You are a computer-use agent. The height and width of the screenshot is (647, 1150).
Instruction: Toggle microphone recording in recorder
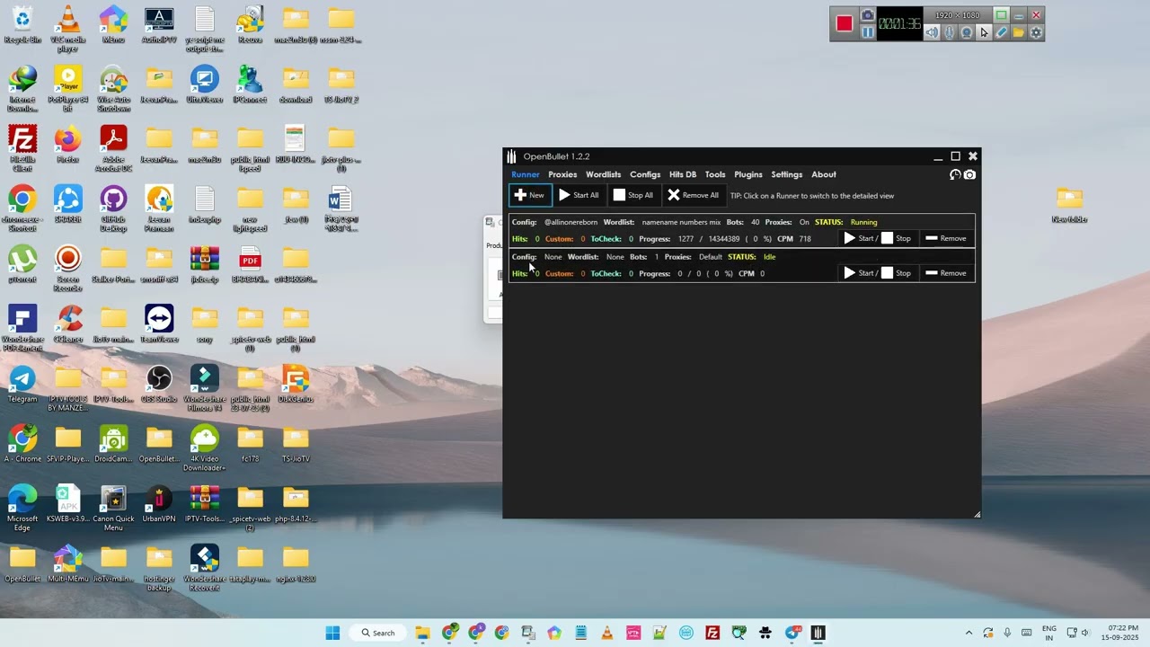click(x=950, y=32)
